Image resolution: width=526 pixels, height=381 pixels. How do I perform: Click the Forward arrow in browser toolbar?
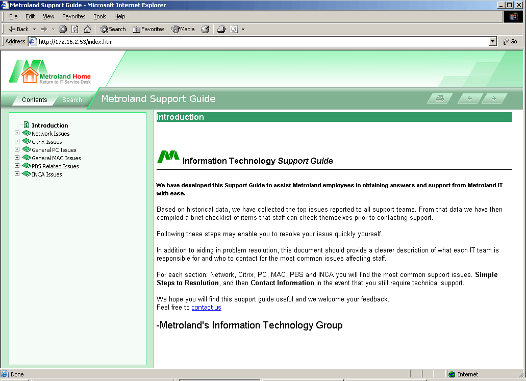point(44,29)
